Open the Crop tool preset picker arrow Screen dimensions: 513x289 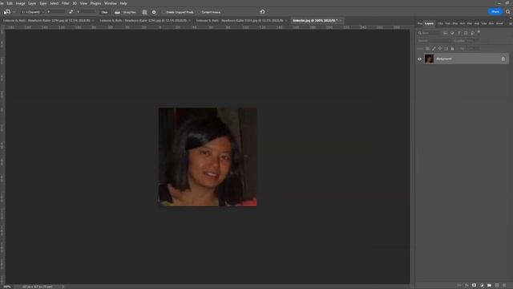click(x=14, y=12)
